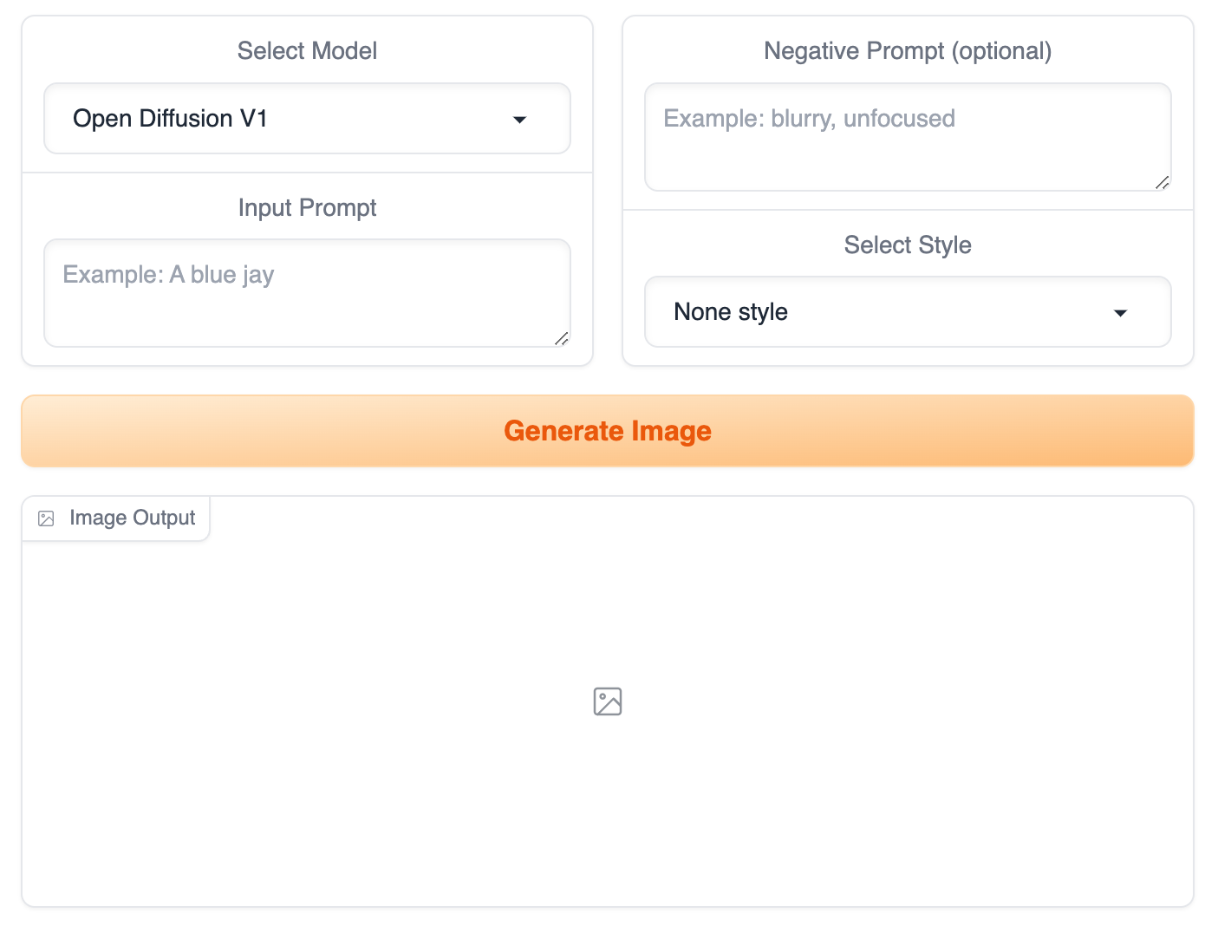The image size is (1205, 926).
Task: Click the Input Prompt box resize handle
Action: [562, 338]
